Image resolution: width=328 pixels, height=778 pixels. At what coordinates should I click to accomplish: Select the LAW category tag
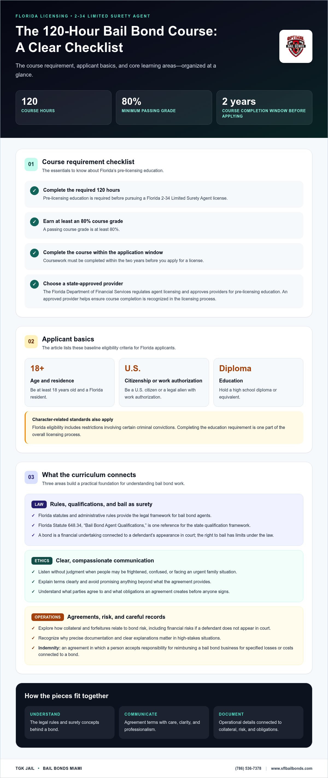pyautogui.click(x=39, y=504)
